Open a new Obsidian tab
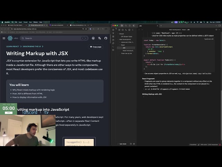222x167 pixels. (161, 26)
